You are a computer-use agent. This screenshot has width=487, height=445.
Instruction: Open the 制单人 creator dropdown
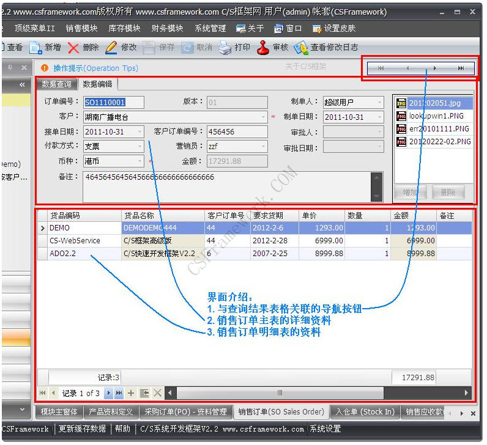click(x=379, y=103)
